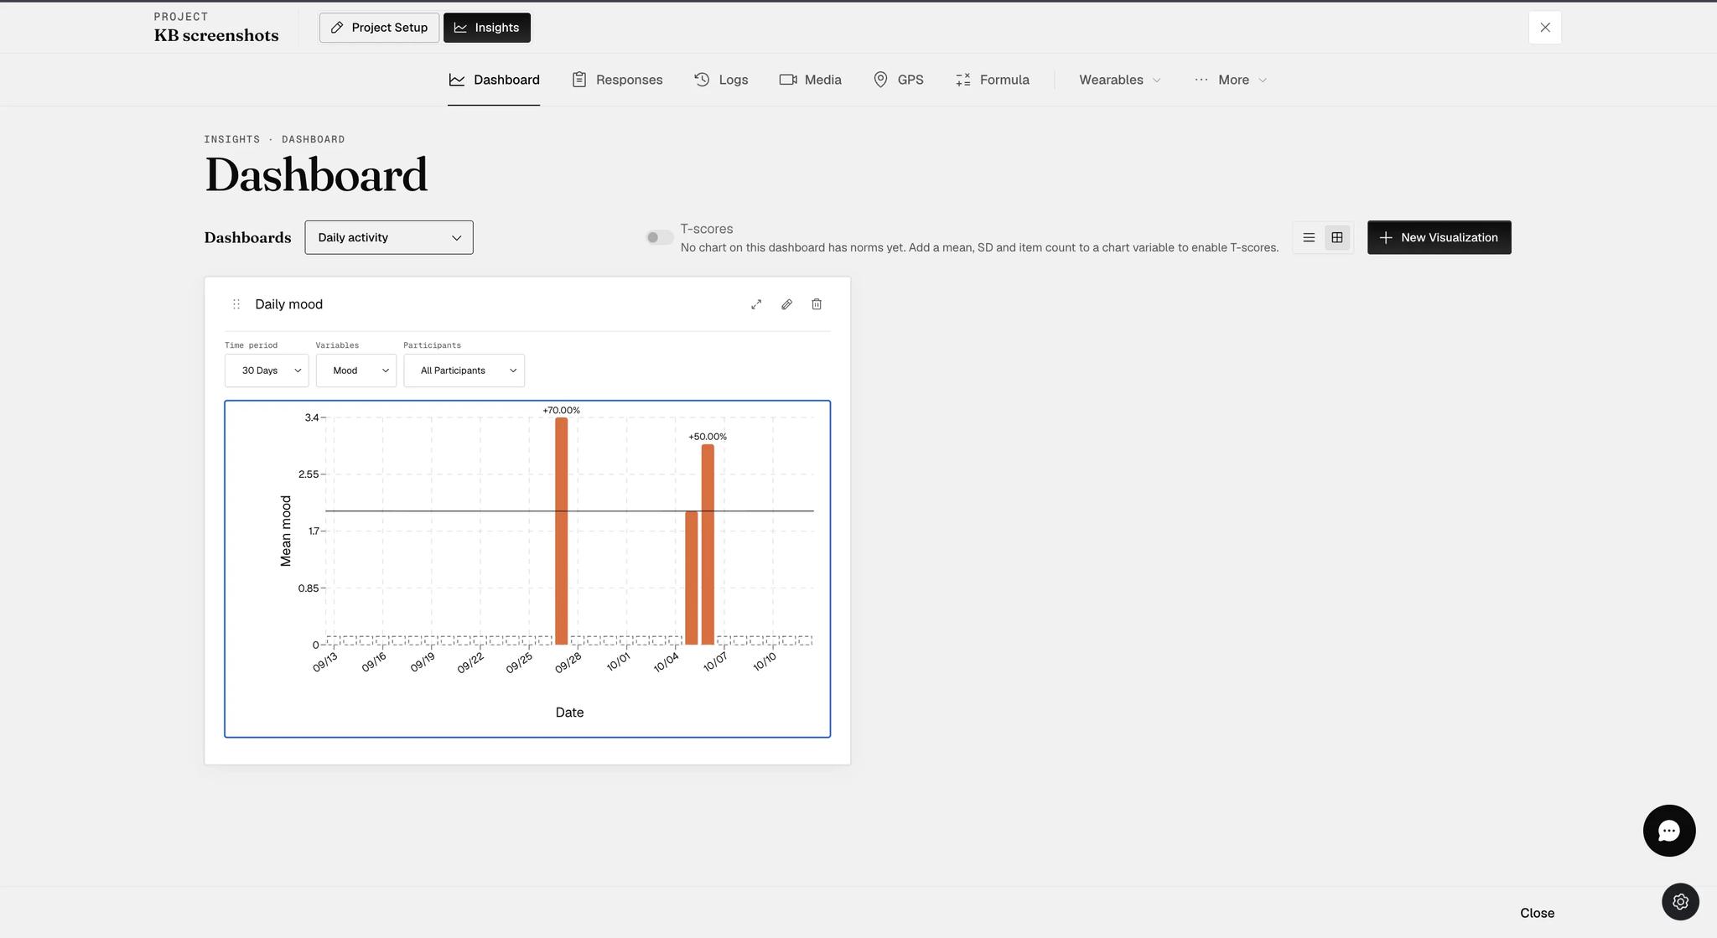This screenshot has height=938, width=1717.
Task: Open the All Participants dropdown
Action: (x=464, y=371)
